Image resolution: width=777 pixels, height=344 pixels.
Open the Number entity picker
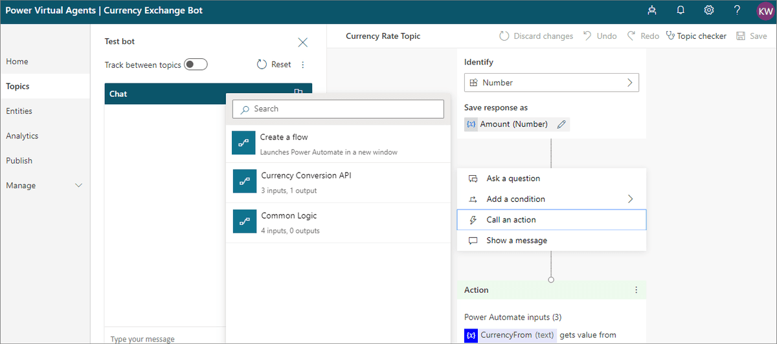click(552, 83)
